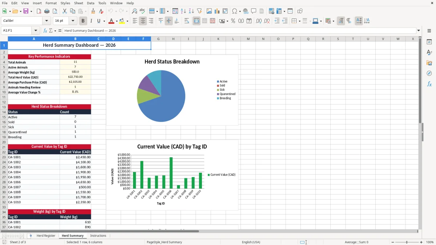The height and width of the screenshot is (245, 436).
Task: Open the sidebar Functions panel
Action: [x=429, y=84]
